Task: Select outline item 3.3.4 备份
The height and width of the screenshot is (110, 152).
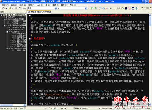Action: (x=19, y=40)
